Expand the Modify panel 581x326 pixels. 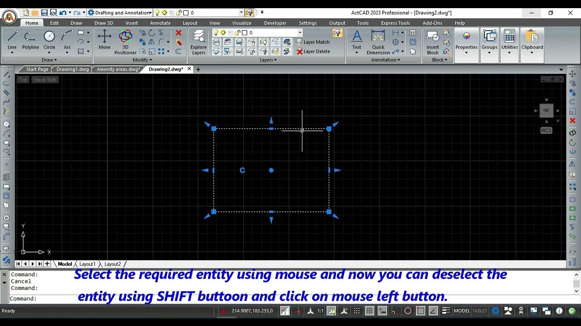click(x=142, y=60)
